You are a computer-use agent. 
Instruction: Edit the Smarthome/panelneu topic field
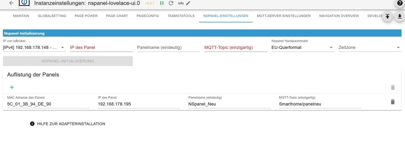(320, 104)
